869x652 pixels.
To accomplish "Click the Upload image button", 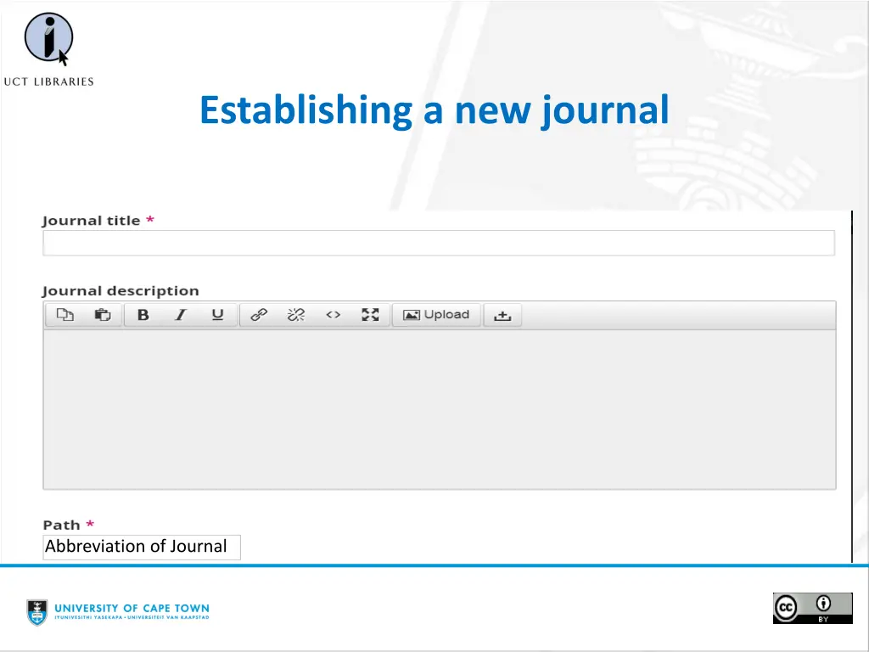I will [x=436, y=315].
